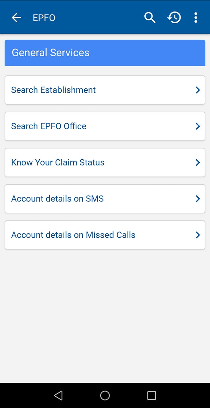Expand Search EPFO Office chevron arrow
This screenshot has width=210, height=408.
(198, 126)
